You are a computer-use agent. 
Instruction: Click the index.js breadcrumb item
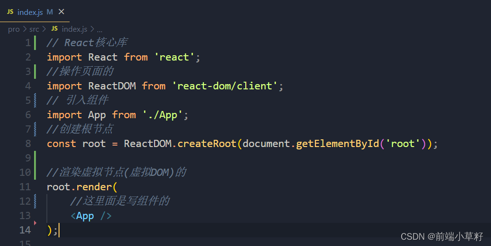tap(74, 29)
